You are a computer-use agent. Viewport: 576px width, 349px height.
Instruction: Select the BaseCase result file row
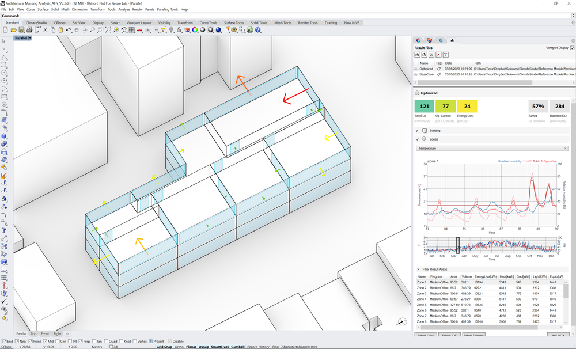pyautogui.click(x=494, y=74)
